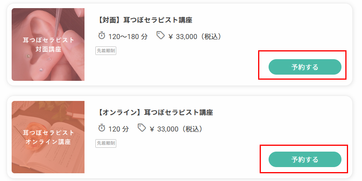Click the price tag icon in the 対面 course
The image size is (362, 181).
tap(160, 36)
